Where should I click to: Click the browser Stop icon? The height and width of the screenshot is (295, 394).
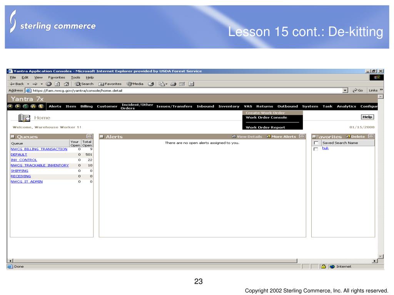tap(49, 84)
